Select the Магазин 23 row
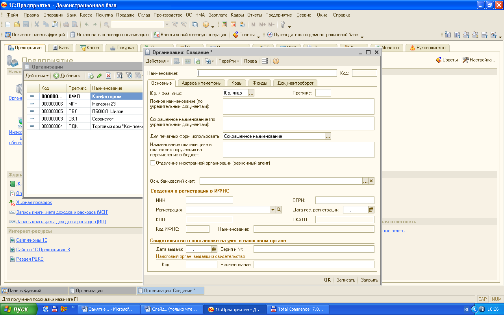 pyautogui.click(x=85, y=104)
